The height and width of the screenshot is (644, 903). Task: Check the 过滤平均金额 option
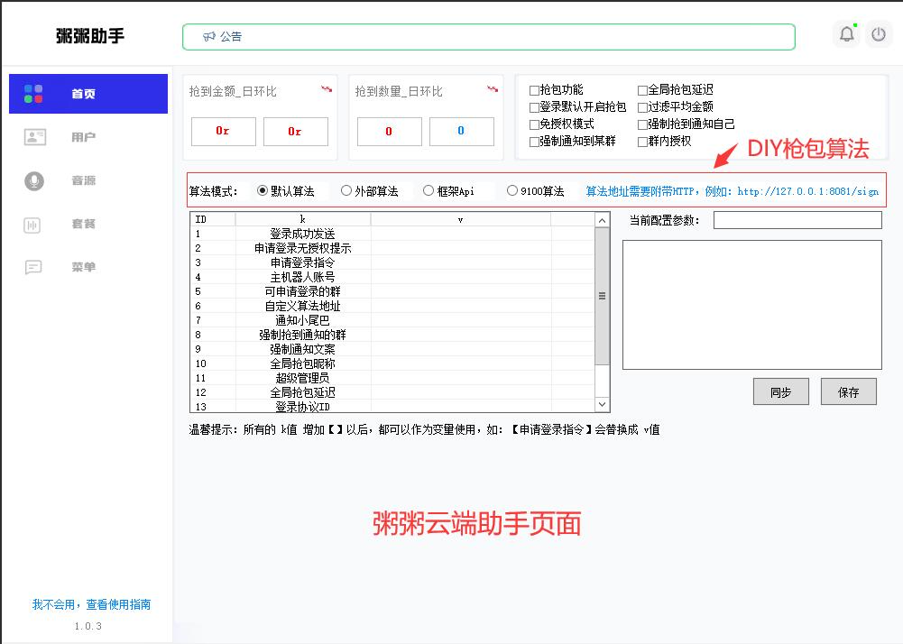tap(642, 107)
